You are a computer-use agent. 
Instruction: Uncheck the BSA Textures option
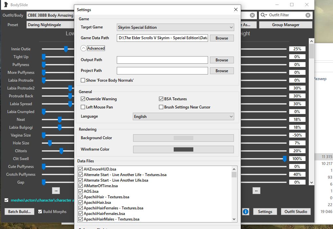[161, 99]
